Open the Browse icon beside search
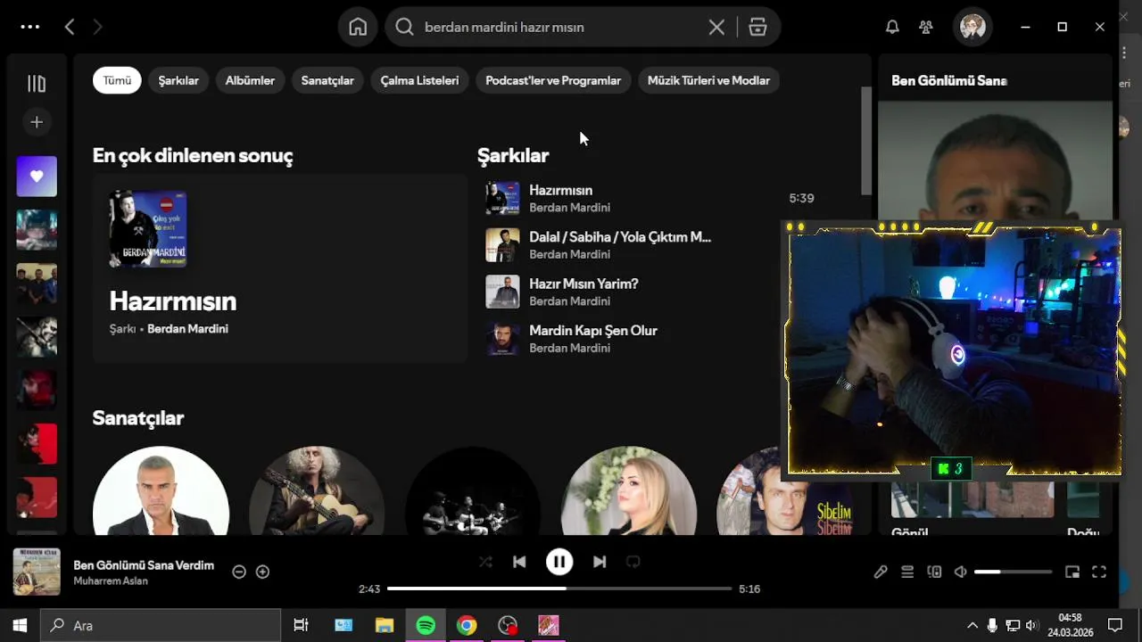The image size is (1142, 642). [x=757, y=27]
